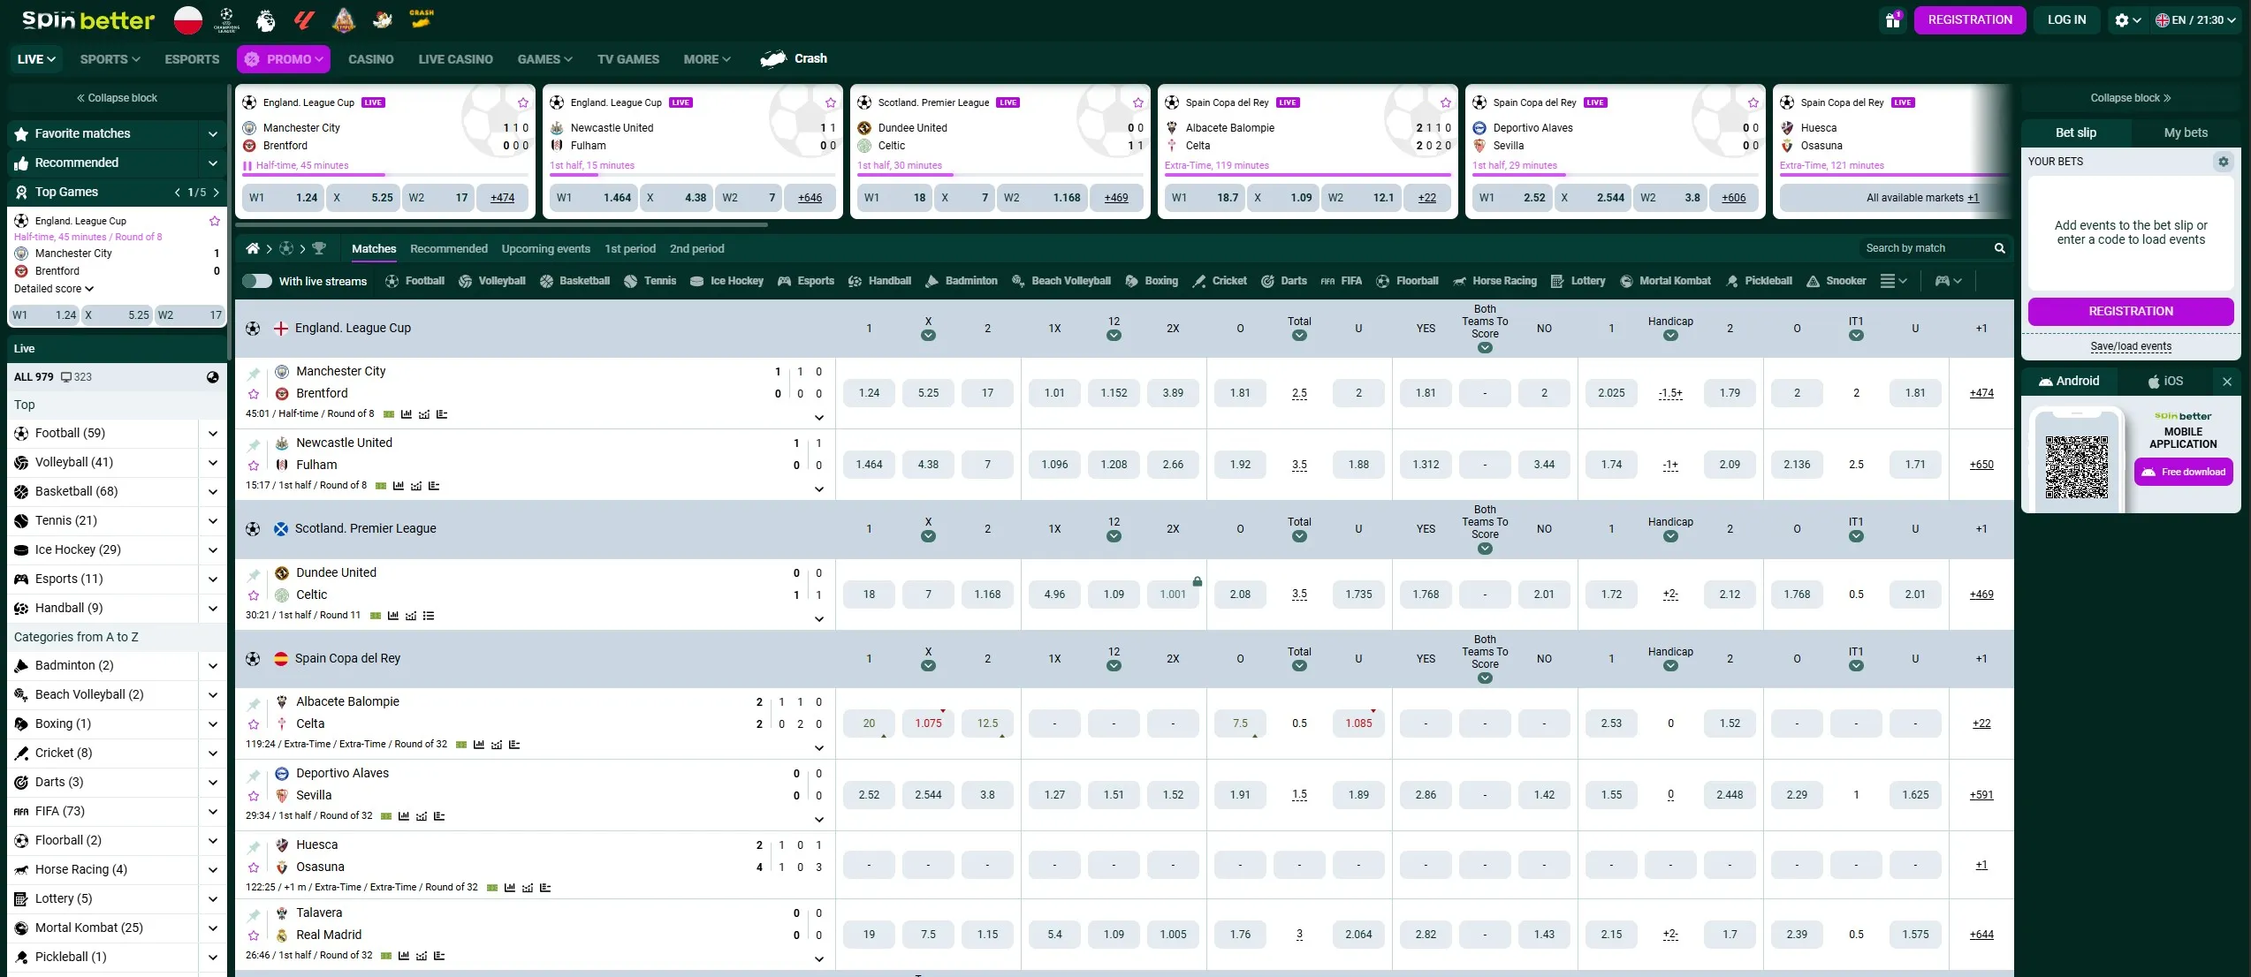Open the Champions League shortcut icon

tap(226, 19)
